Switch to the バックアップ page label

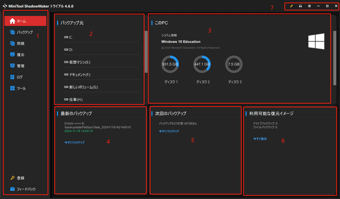coord(25,32)
